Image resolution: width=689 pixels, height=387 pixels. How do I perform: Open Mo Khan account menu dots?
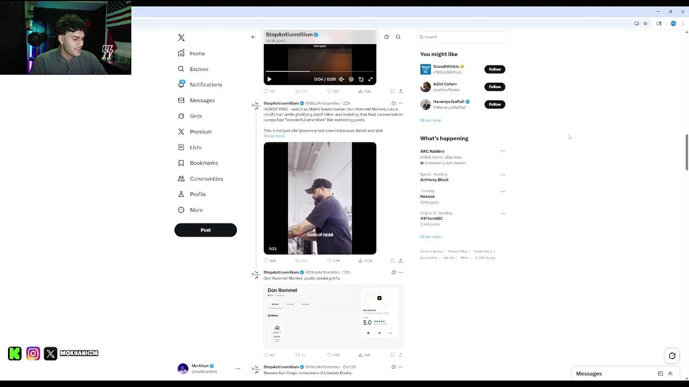click(x=238, y=369)
